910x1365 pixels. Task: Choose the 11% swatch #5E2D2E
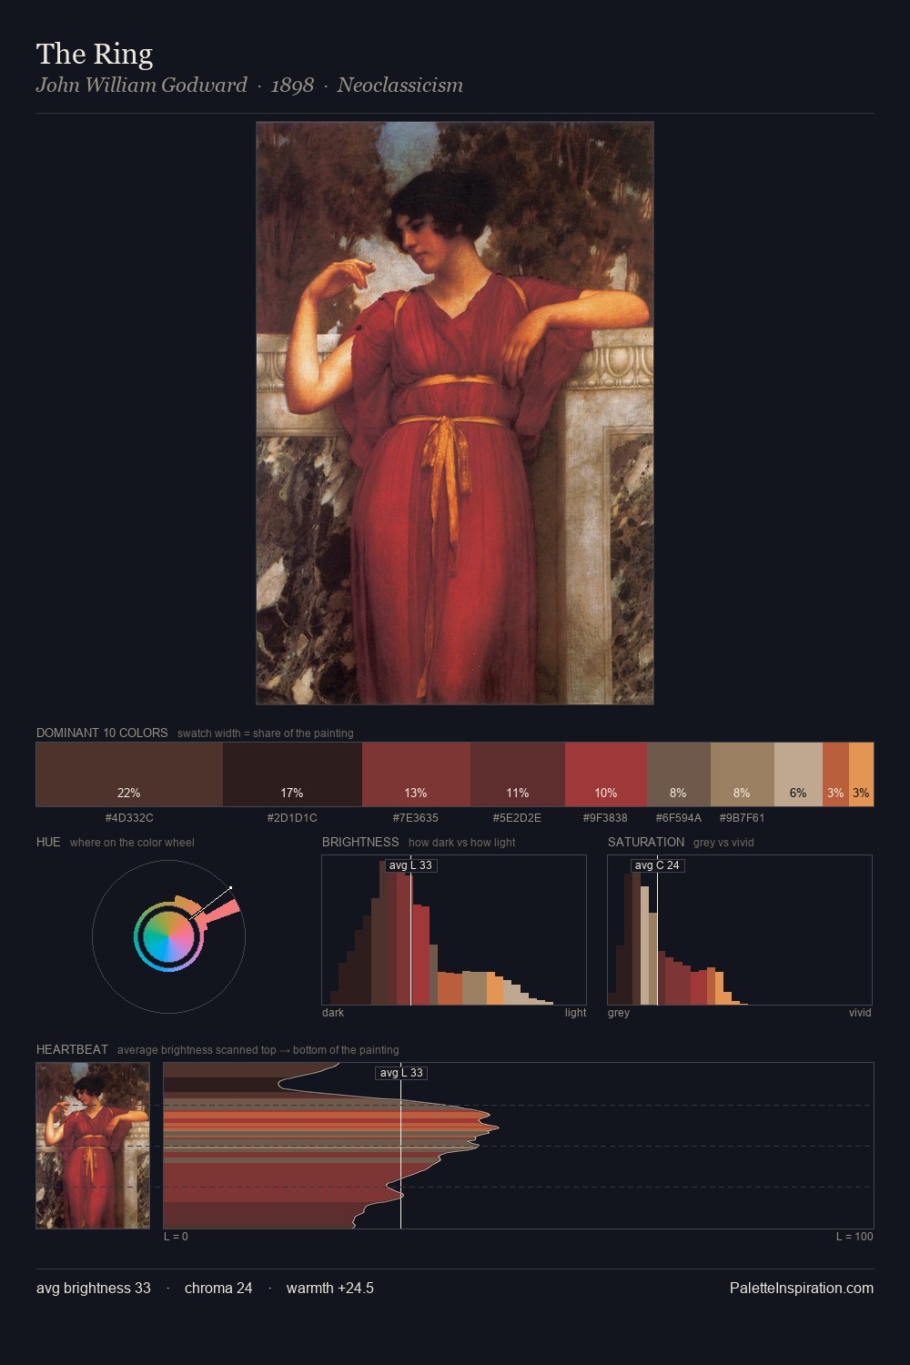tap(518, 774)
